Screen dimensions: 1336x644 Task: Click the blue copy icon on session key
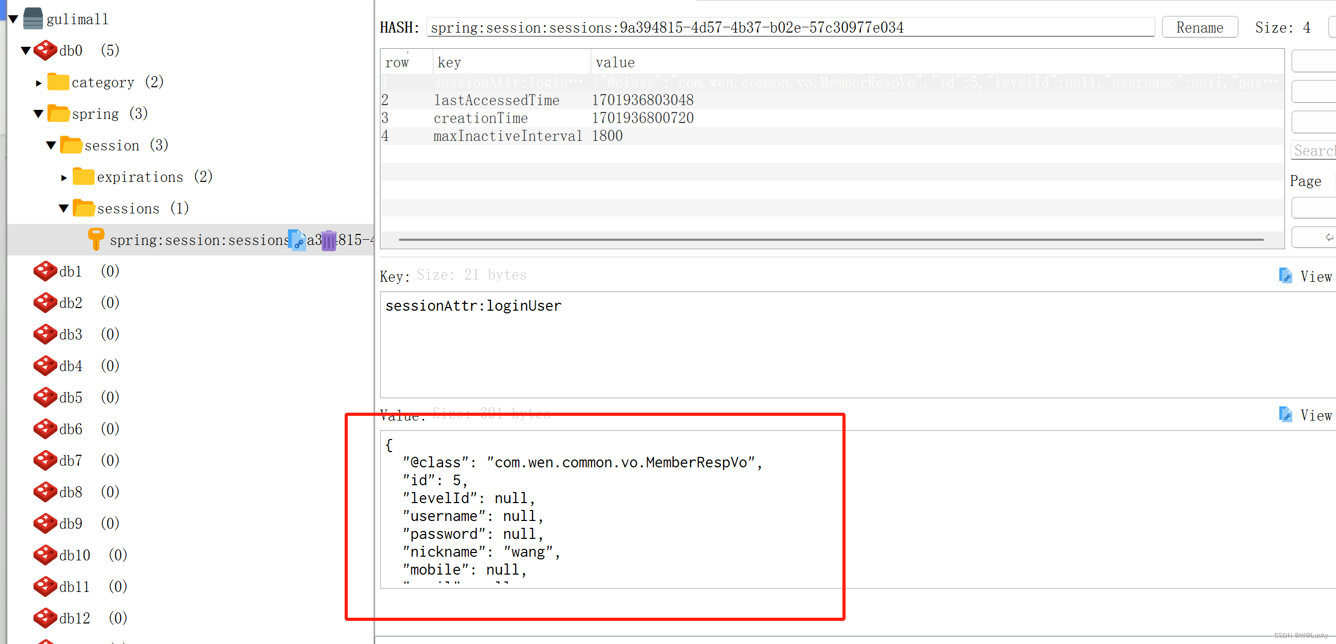(297, 240)
